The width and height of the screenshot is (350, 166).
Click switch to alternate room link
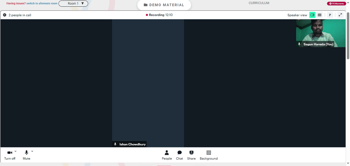coord(42,4)
